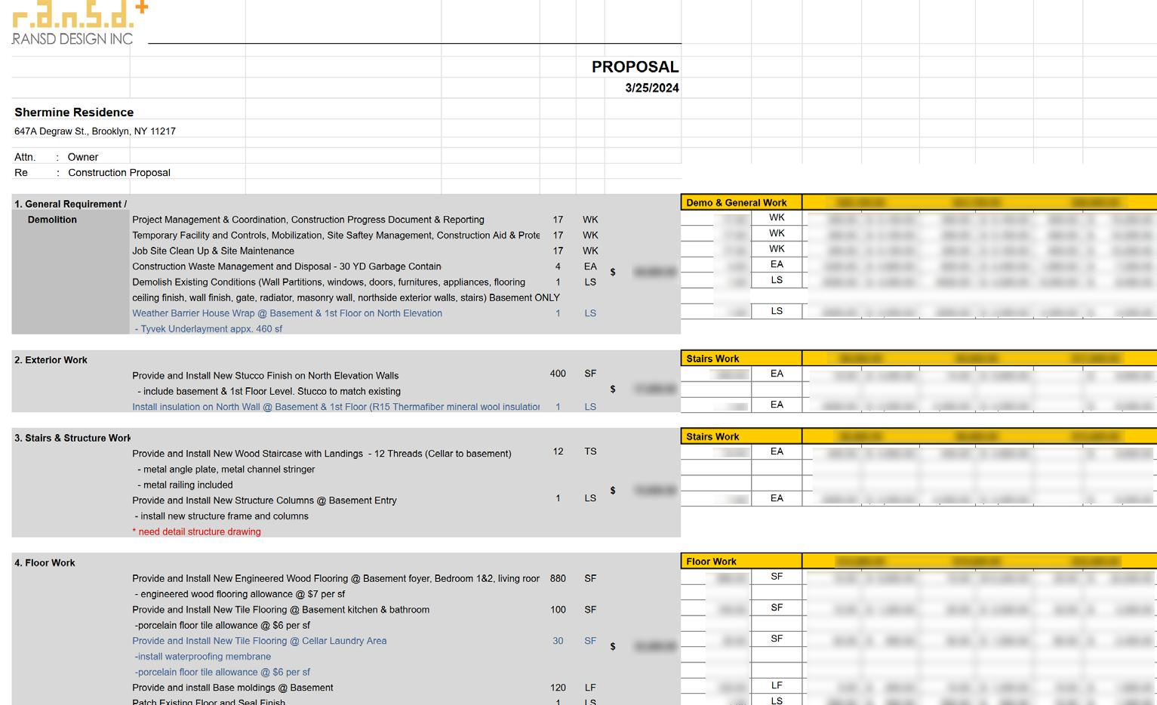The height and width of the screenshot is (705, 1157).
Task: Select the Temporary Facility and Controls line item
Action: coord(336,236)
